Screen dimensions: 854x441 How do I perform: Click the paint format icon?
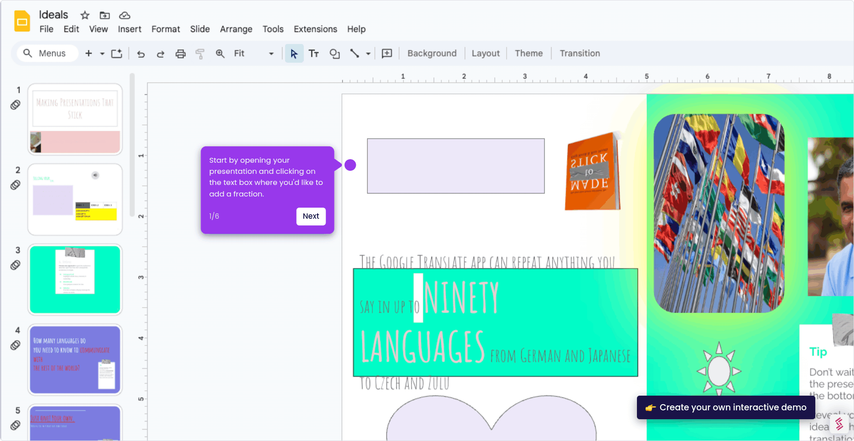[x=200, y=54]
